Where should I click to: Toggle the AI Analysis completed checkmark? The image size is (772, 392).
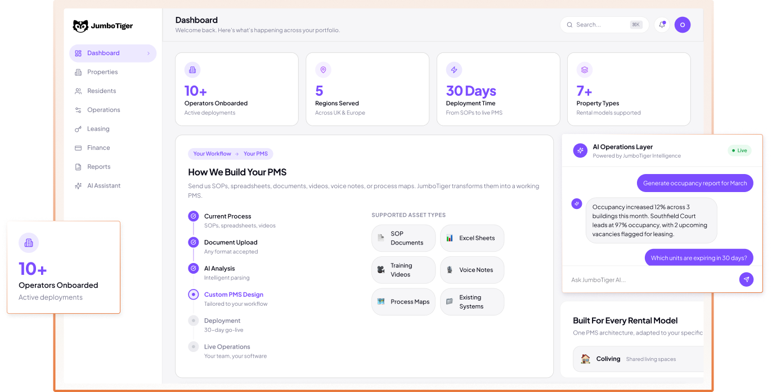[x=194, y=268]
